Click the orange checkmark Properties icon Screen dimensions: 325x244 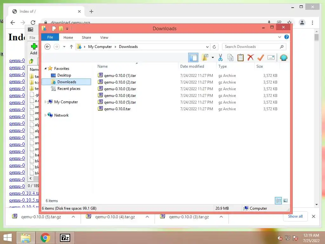261,58
